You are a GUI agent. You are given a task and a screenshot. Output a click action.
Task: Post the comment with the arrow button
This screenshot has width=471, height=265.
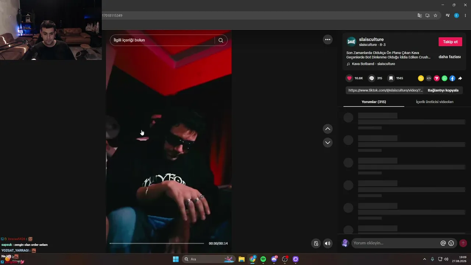pos(463,243)
